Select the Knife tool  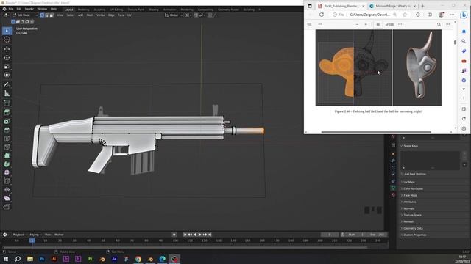coord(7,147)
